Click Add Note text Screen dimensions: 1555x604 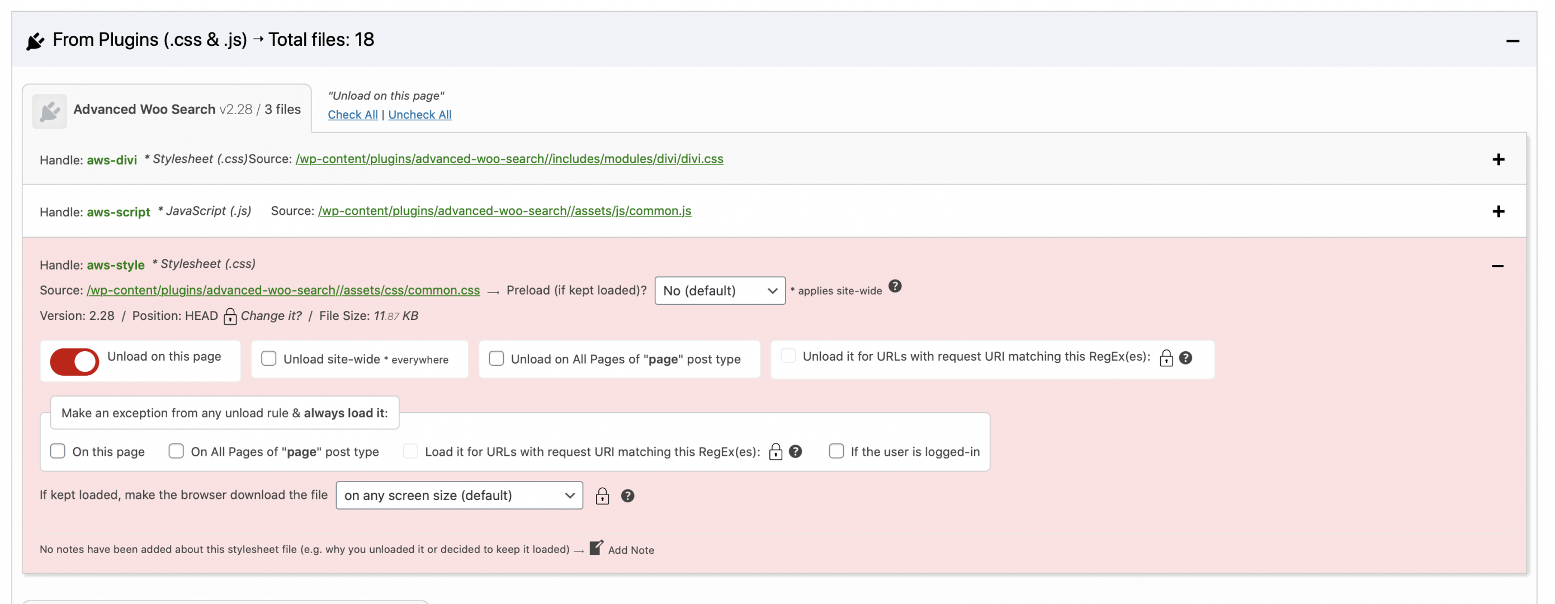pos(631,550)
